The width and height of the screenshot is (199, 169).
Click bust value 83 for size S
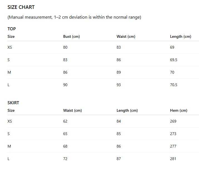pyautogui.click(x=65, y=60)
